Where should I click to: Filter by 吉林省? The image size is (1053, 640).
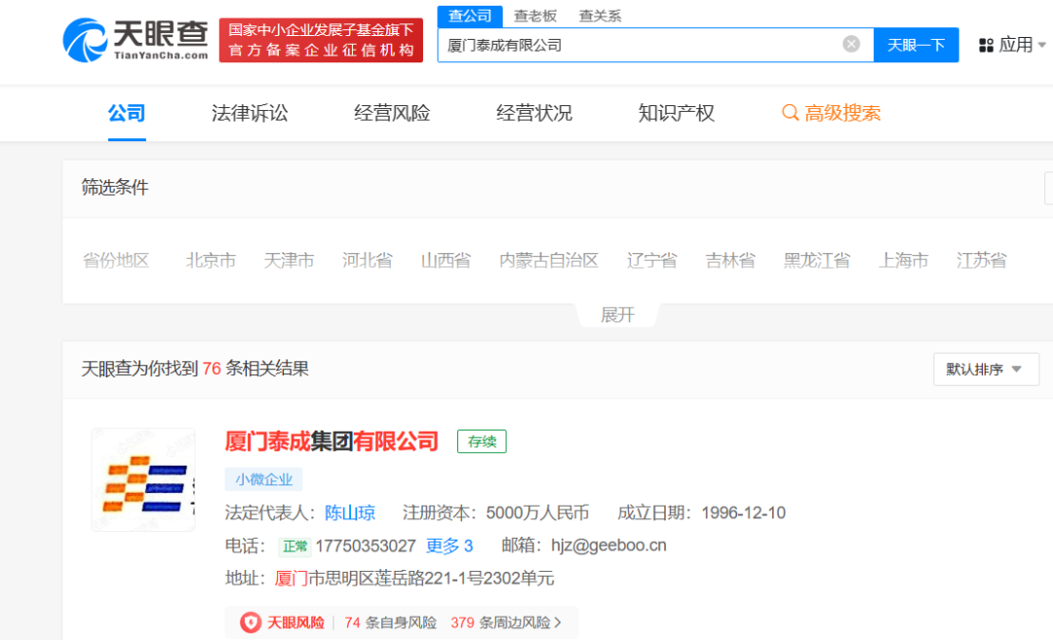(x=730, y=260)
